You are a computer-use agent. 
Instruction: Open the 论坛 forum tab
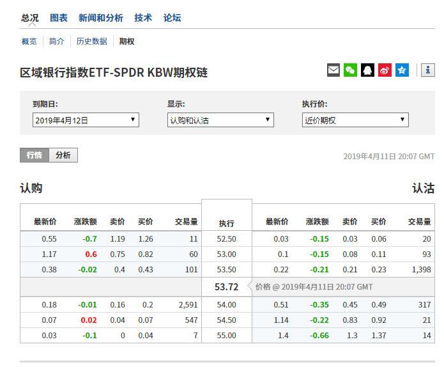pos(172,18)
